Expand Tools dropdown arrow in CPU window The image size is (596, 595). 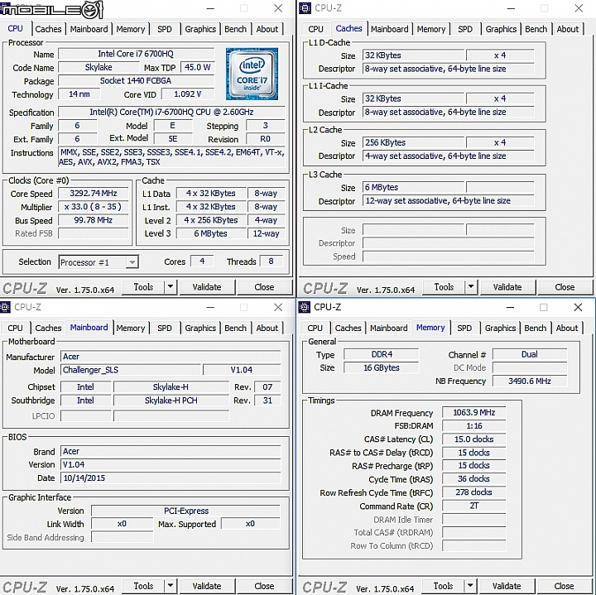(171, 287)
